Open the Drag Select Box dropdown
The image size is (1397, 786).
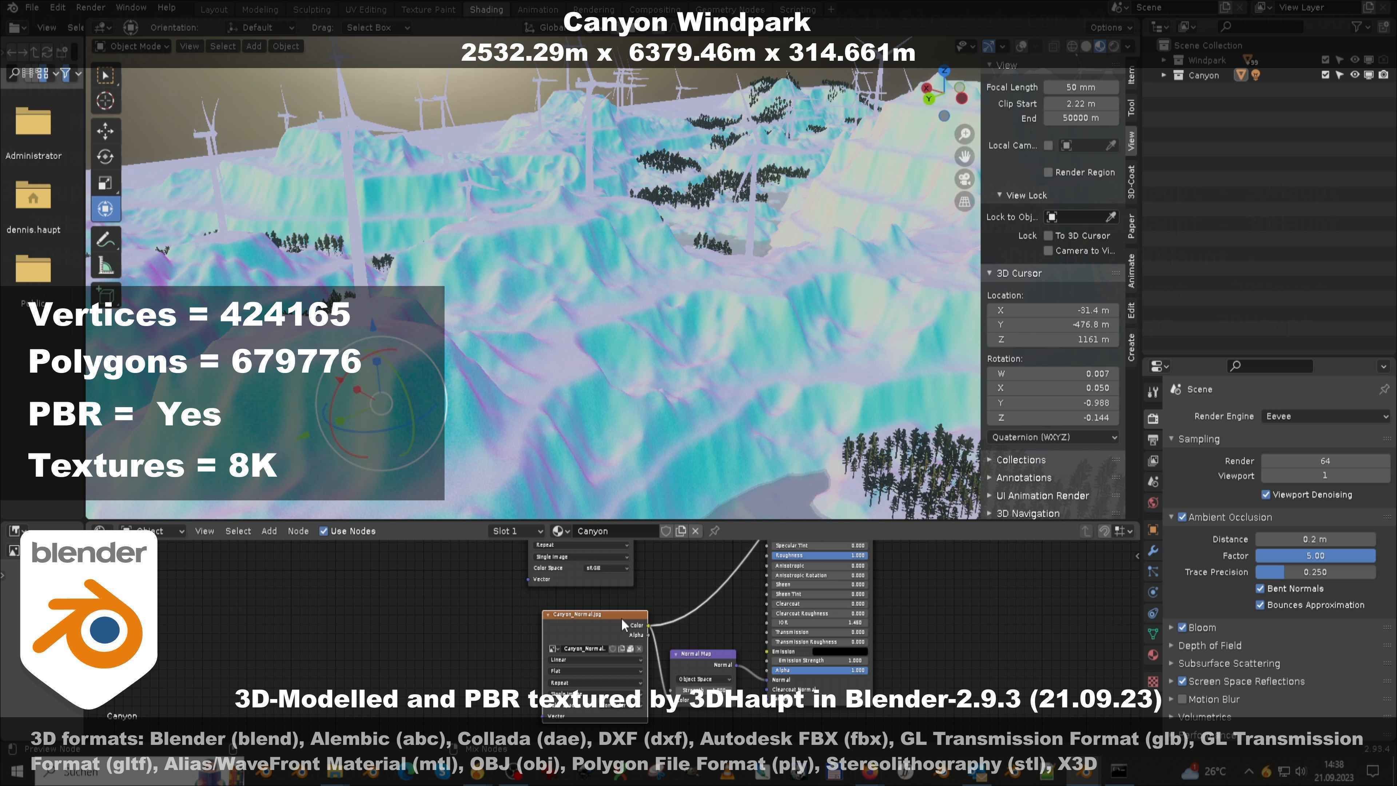(378, 27)
